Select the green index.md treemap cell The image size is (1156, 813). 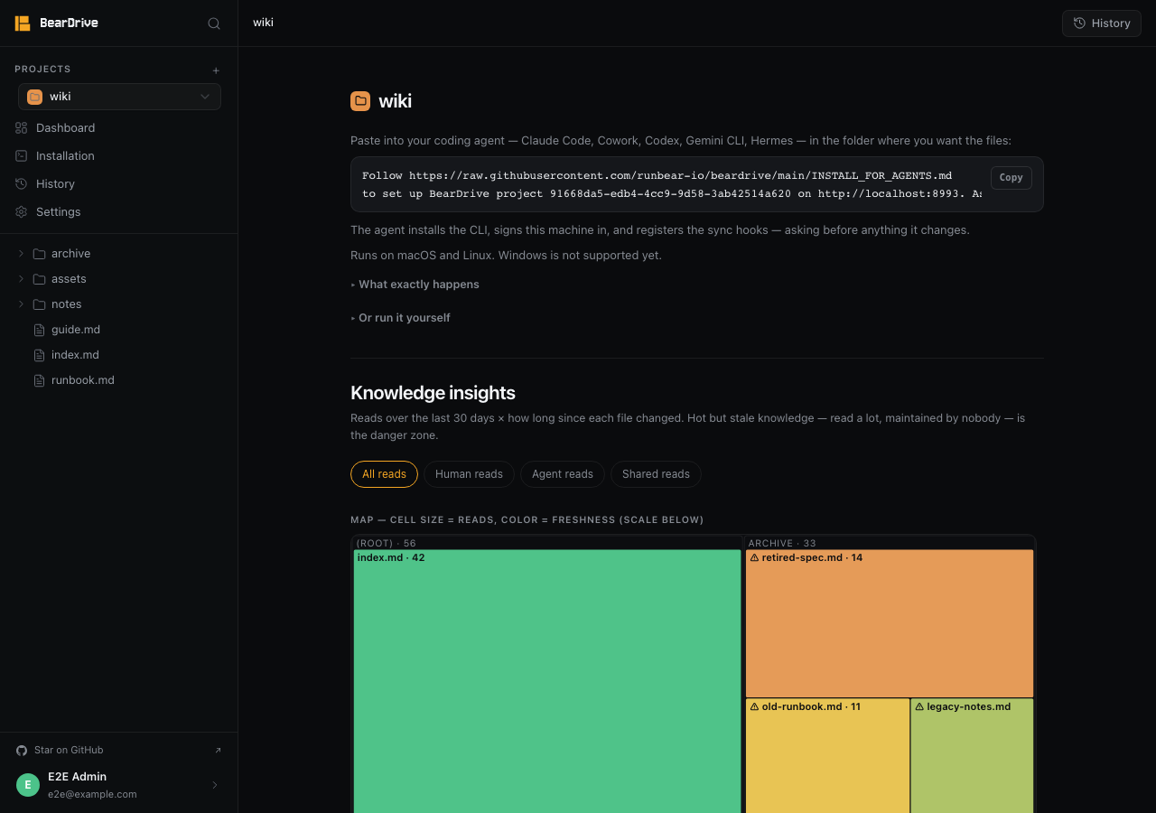(x=547, y=681)
